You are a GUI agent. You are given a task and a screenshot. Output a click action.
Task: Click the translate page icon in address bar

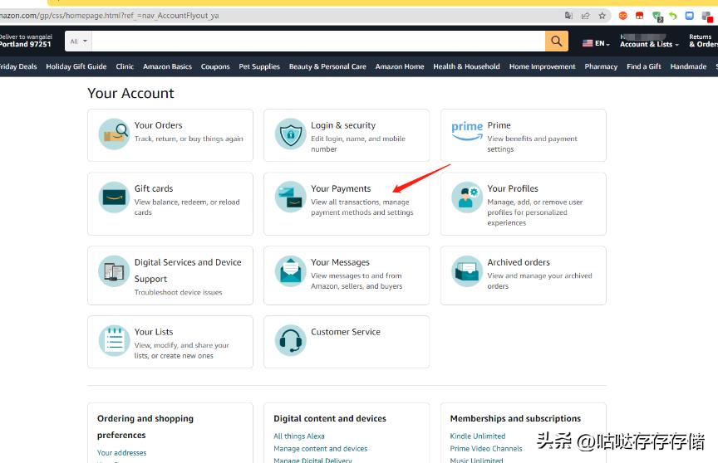pyautogui.click(x=568, y=16)
